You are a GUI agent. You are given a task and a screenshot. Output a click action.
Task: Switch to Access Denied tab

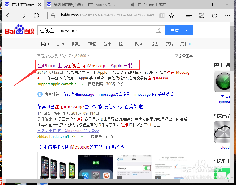pos(106,5)
